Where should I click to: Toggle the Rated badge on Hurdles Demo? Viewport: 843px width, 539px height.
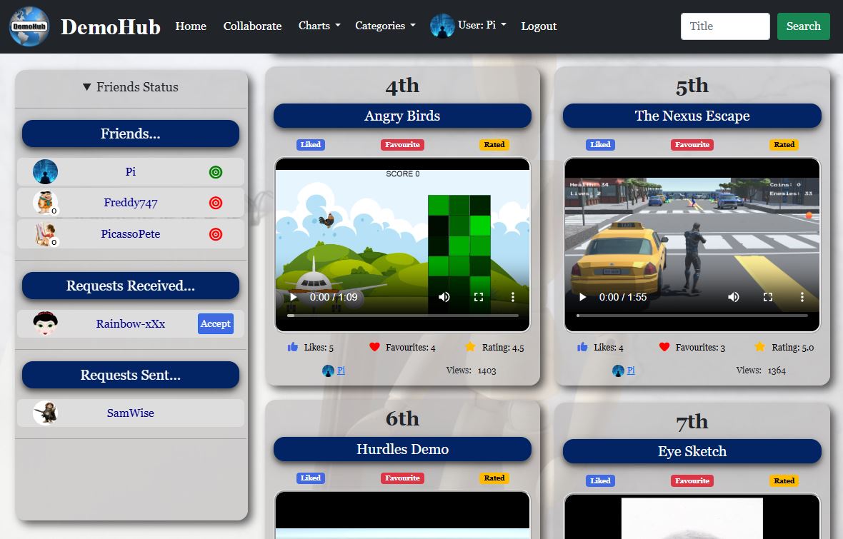click(494, 478)
